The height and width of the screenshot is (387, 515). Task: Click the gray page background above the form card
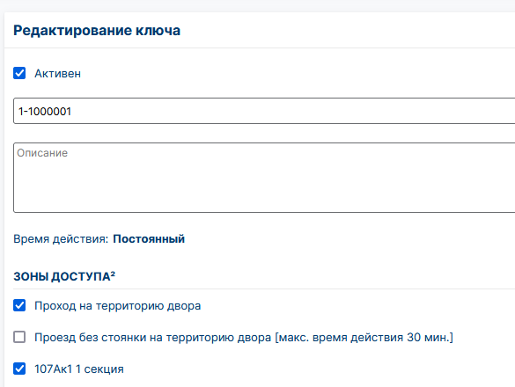click(x=257, y=6)
